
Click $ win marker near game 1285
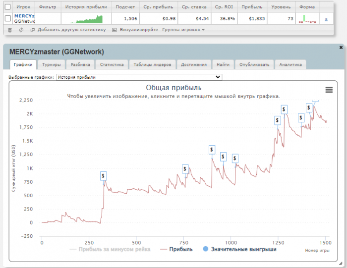click(x=284, y=109)
